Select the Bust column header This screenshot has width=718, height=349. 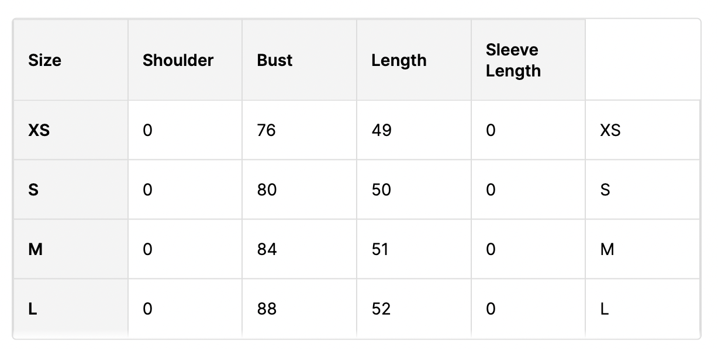(274, 60)
